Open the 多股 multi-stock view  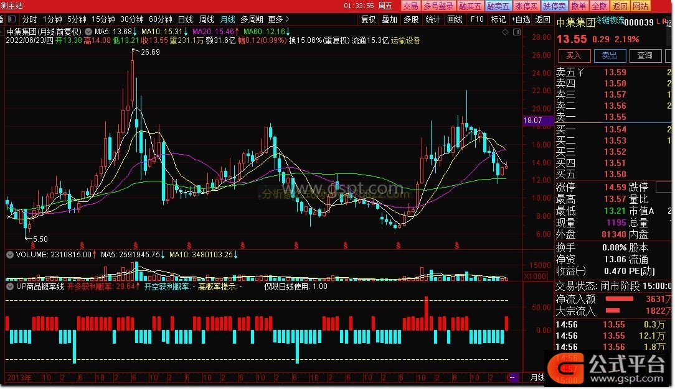pos(411,19)
